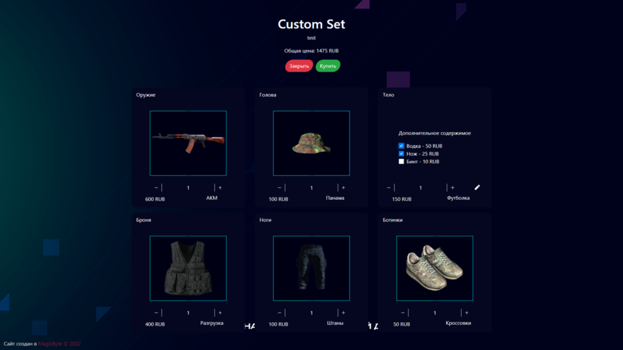Click the Ботинки section title
Screen dimensions: 623x350
tap(392, 220)
